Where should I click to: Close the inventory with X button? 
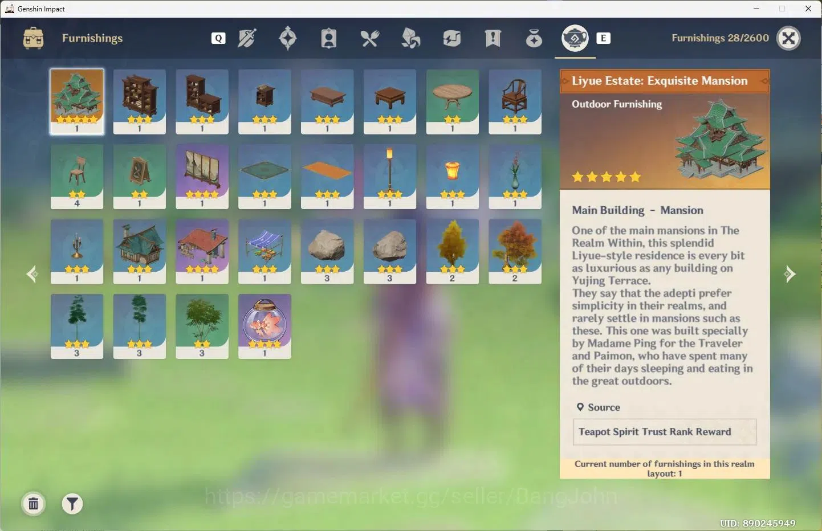789,38
